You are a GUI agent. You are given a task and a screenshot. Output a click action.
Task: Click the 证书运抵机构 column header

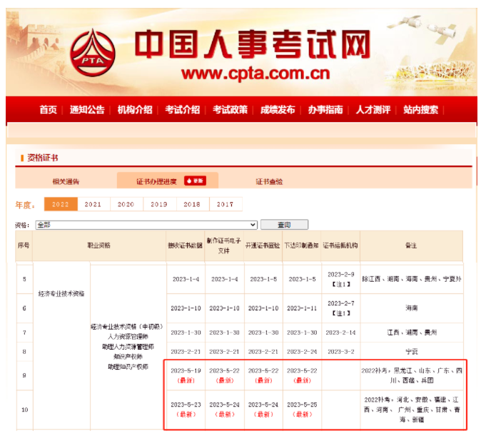pos(340,245)
